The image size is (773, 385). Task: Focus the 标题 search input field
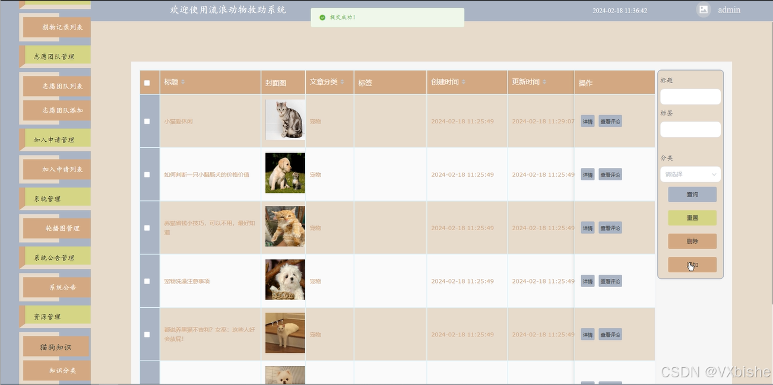[690, 97]
